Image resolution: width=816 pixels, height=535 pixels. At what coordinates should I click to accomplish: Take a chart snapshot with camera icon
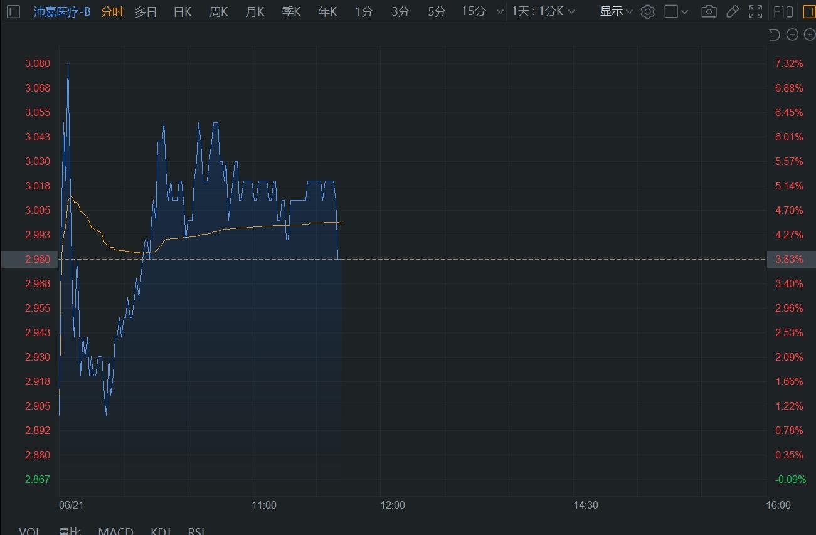click(x=709, y=11)
